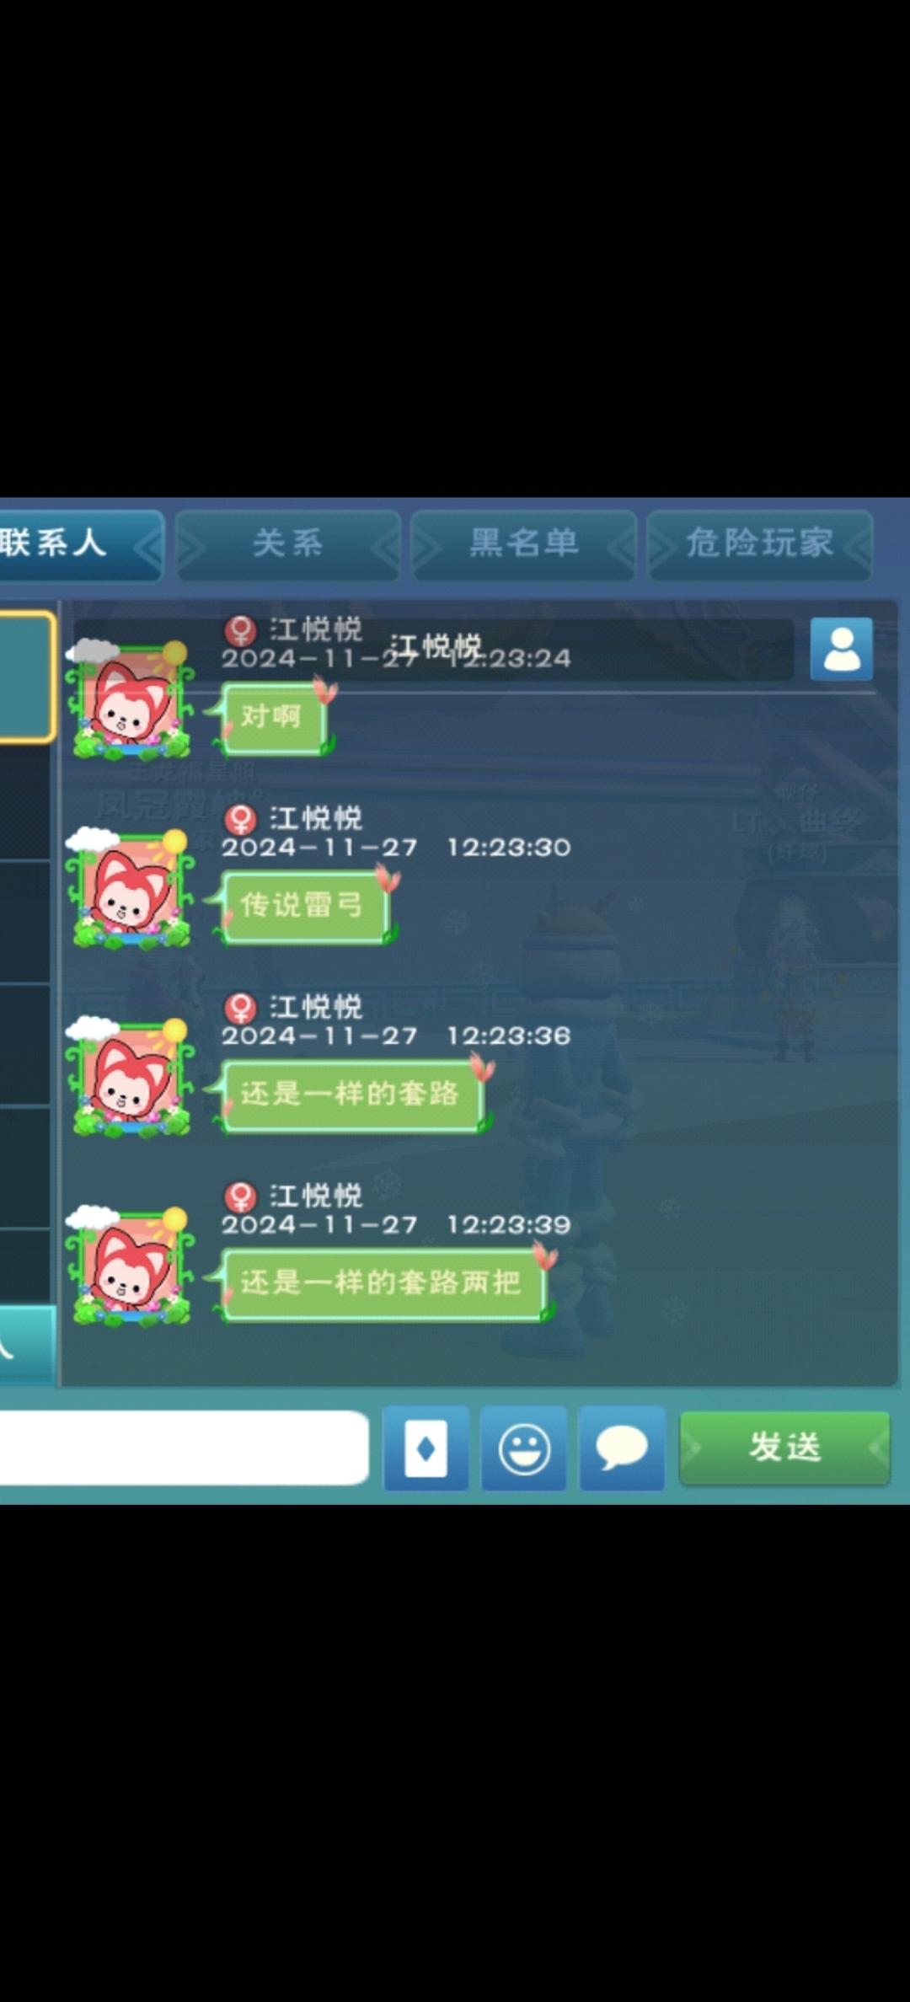Image resolution: width=910 pixels, height=2002 pixels.
Task: Open the player profile icon
Action: click(841, 649)
